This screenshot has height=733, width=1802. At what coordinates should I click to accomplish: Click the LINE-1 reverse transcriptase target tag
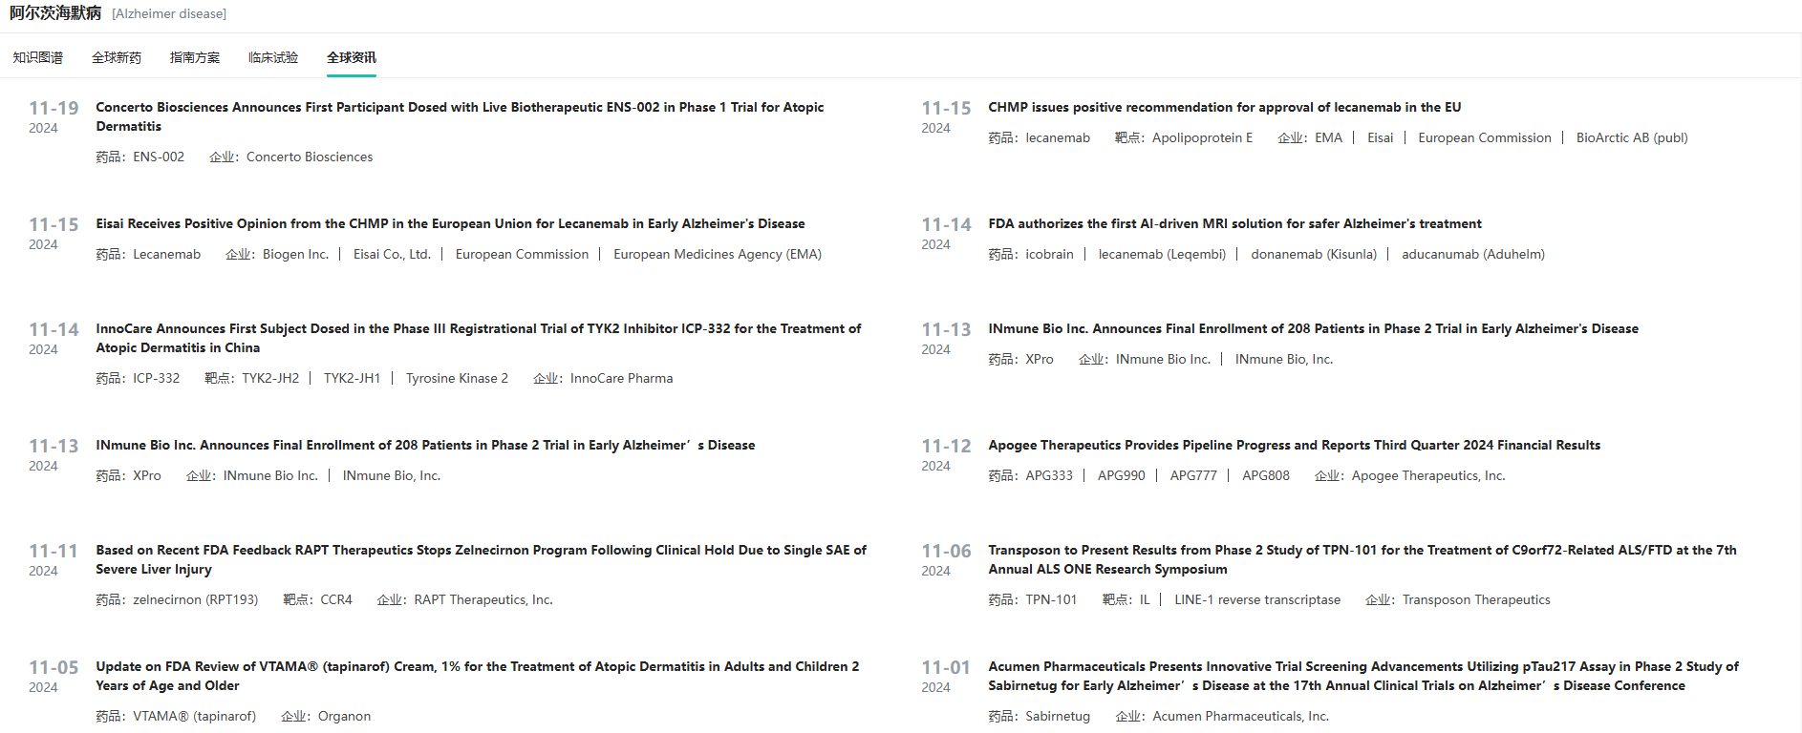point(1256,600)
